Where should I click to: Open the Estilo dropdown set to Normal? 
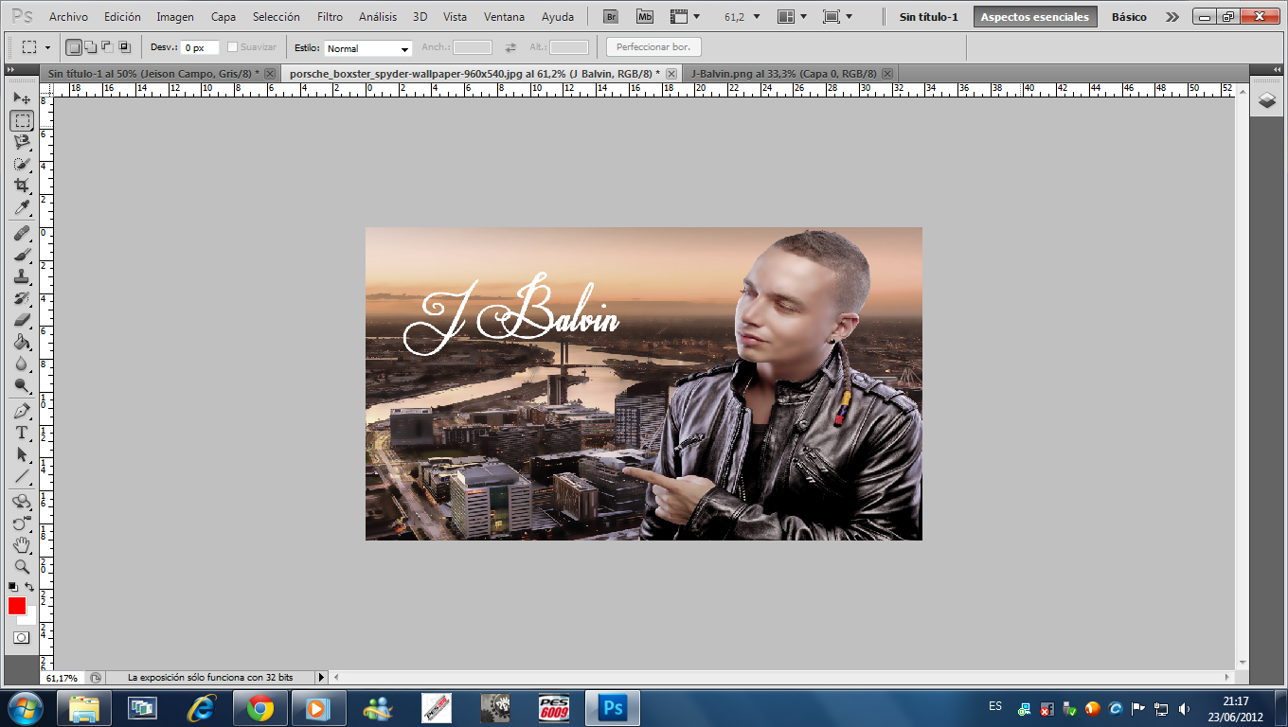point(367,48)
